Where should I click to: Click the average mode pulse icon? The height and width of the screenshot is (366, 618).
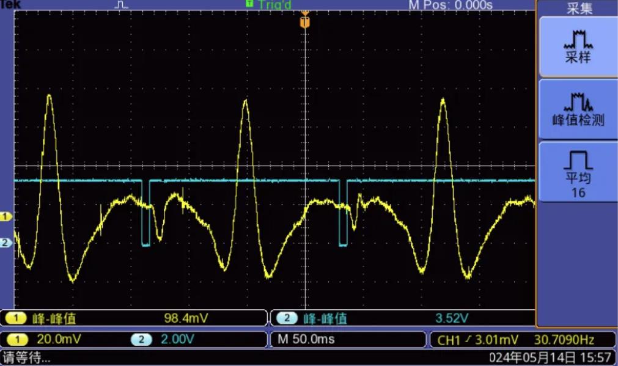[x=578, y=160]
